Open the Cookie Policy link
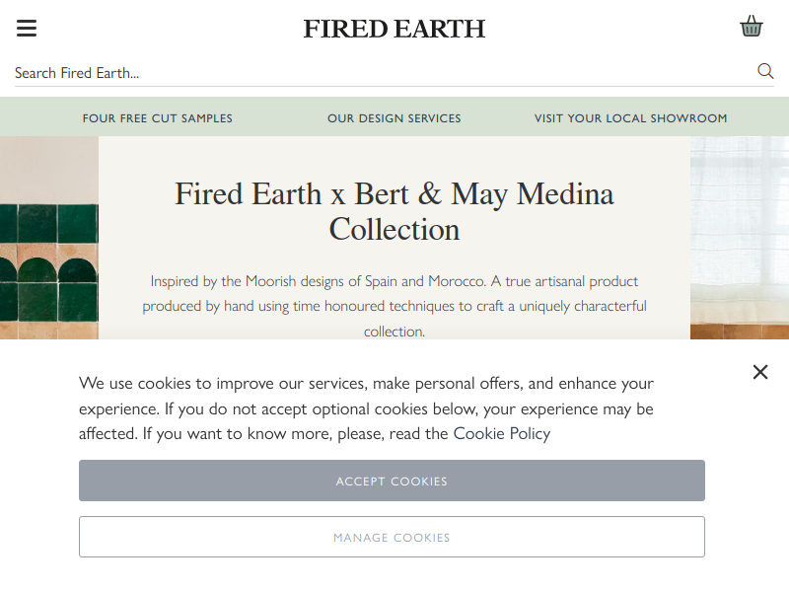Image resolution: width=789 pixels, height=592 pixels. (x=502, y=433)
